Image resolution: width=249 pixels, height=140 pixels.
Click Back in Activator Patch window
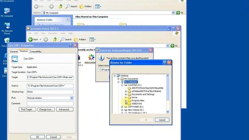[33, 39]
